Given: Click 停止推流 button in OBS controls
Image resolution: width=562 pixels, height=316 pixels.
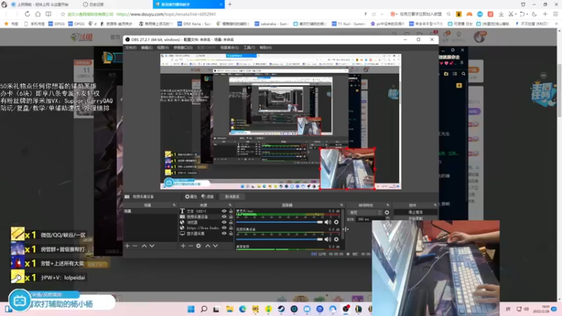Looking at the screenshot, I should click(x=415, y=213).
